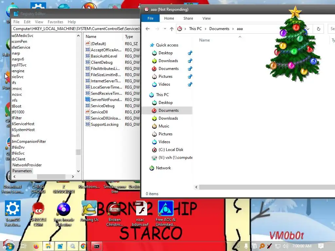
Task: Select the Parameters key in registry tree
Action: pos(22,171)
